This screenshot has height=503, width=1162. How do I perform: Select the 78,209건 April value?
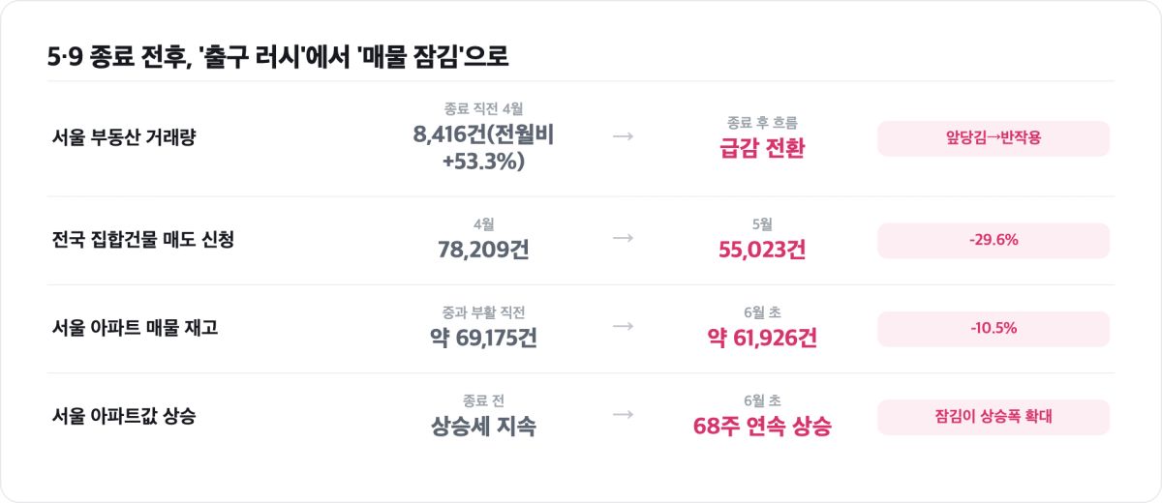[483, 251]
